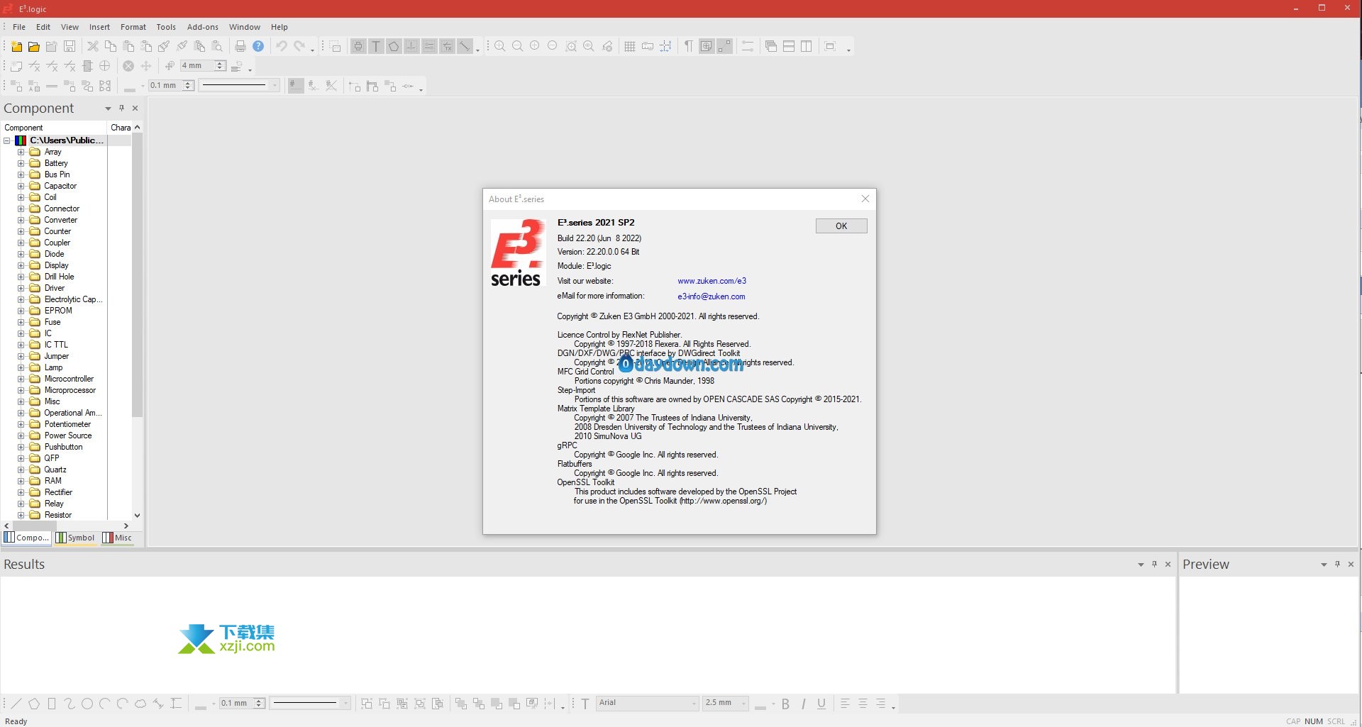Image resolution: width=1362 pixels, height=727 pixels.
Task: Select the cloud shape tool in bottom toolbar
Action: click(x=140, y=704)
